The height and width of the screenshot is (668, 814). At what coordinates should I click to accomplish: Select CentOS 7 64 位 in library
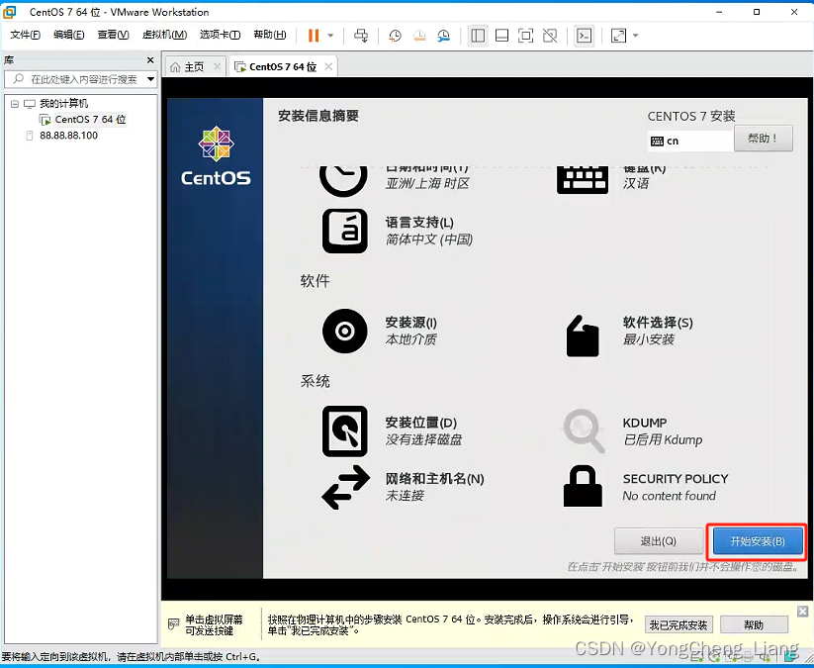click(90, 120)
